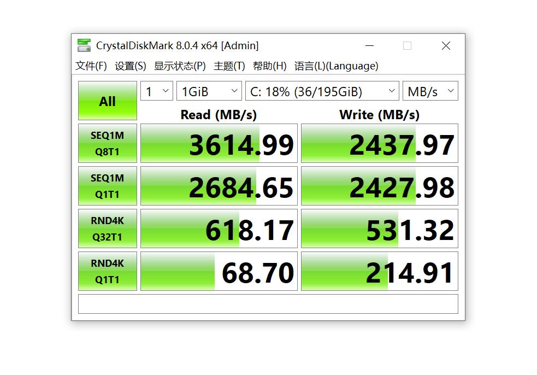The height and width of the screenshot is (375, 537).
Task: Start the SEQ1M Q8T1 test
Action: click(107, 143)
